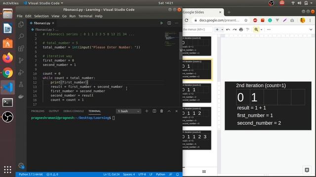Click Ln 12, Col 24 in status bar

[112, 175]
